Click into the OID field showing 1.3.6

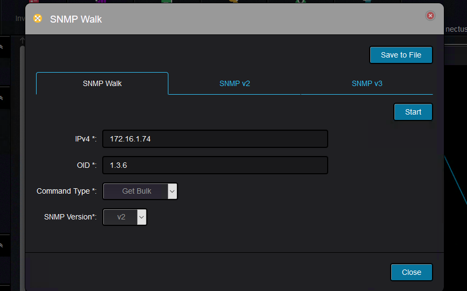pos(215,165)
